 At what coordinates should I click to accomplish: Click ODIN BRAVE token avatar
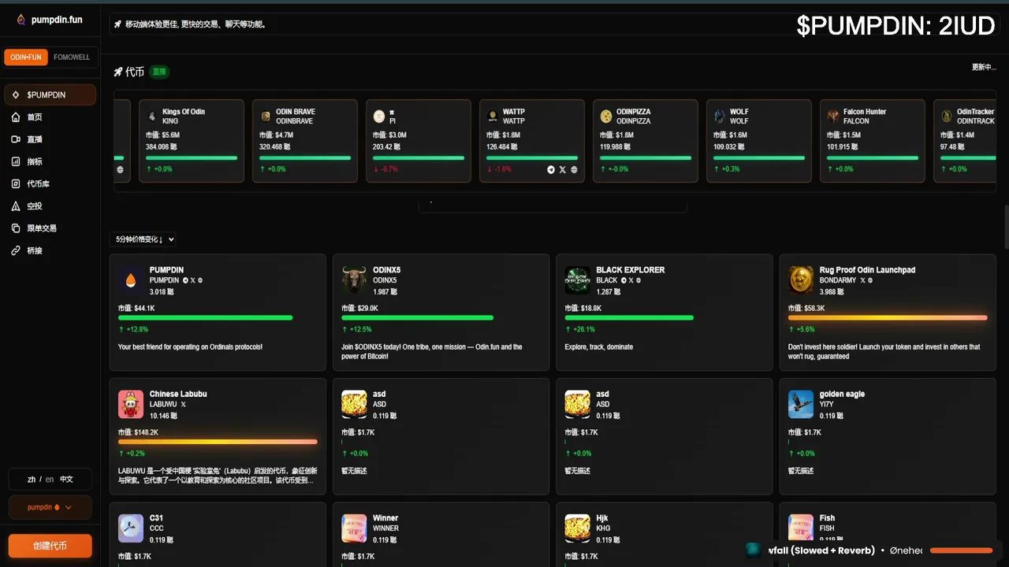tap(266, 116)
